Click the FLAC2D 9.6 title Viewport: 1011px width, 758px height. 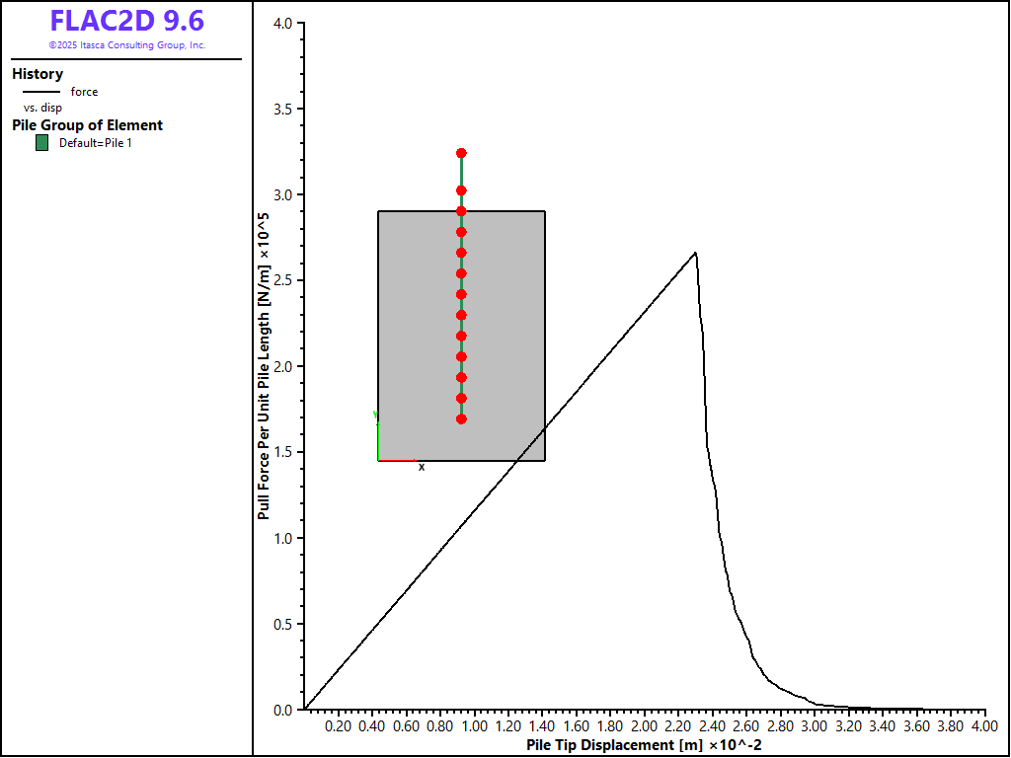click(x=126, y=21)
